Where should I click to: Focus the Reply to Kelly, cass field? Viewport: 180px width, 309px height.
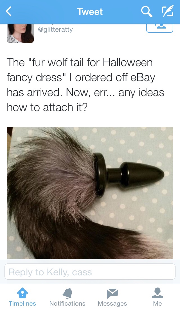point(90,272)
